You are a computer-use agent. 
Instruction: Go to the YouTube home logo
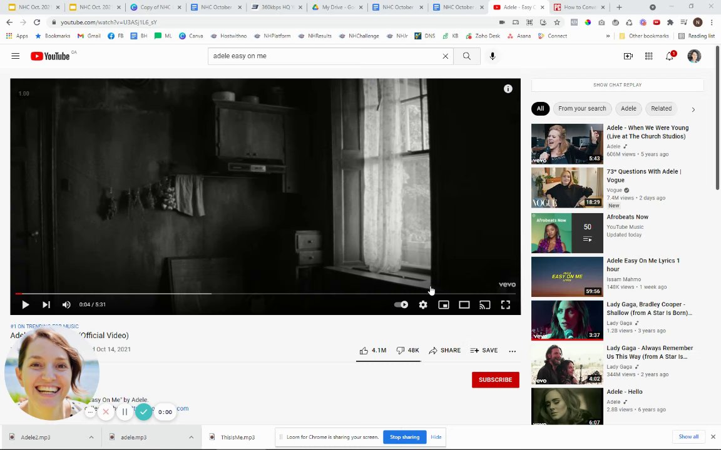(50, 56)
